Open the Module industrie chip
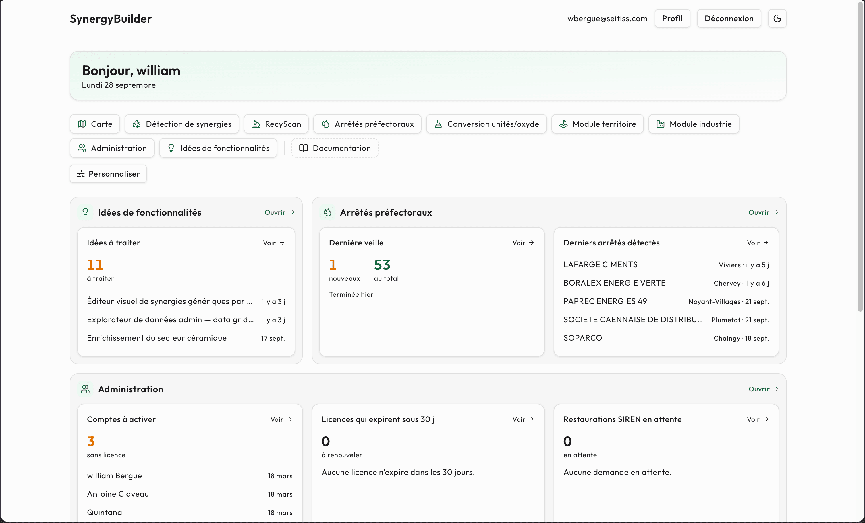This screenshot has width=865, height=523. (694, 124)
